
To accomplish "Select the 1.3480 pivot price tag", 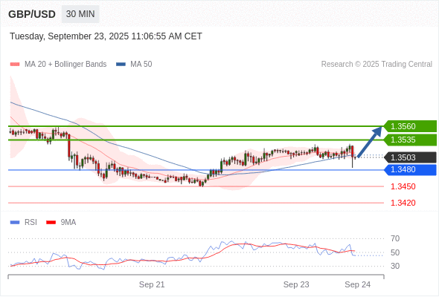I will click(410, 169).
